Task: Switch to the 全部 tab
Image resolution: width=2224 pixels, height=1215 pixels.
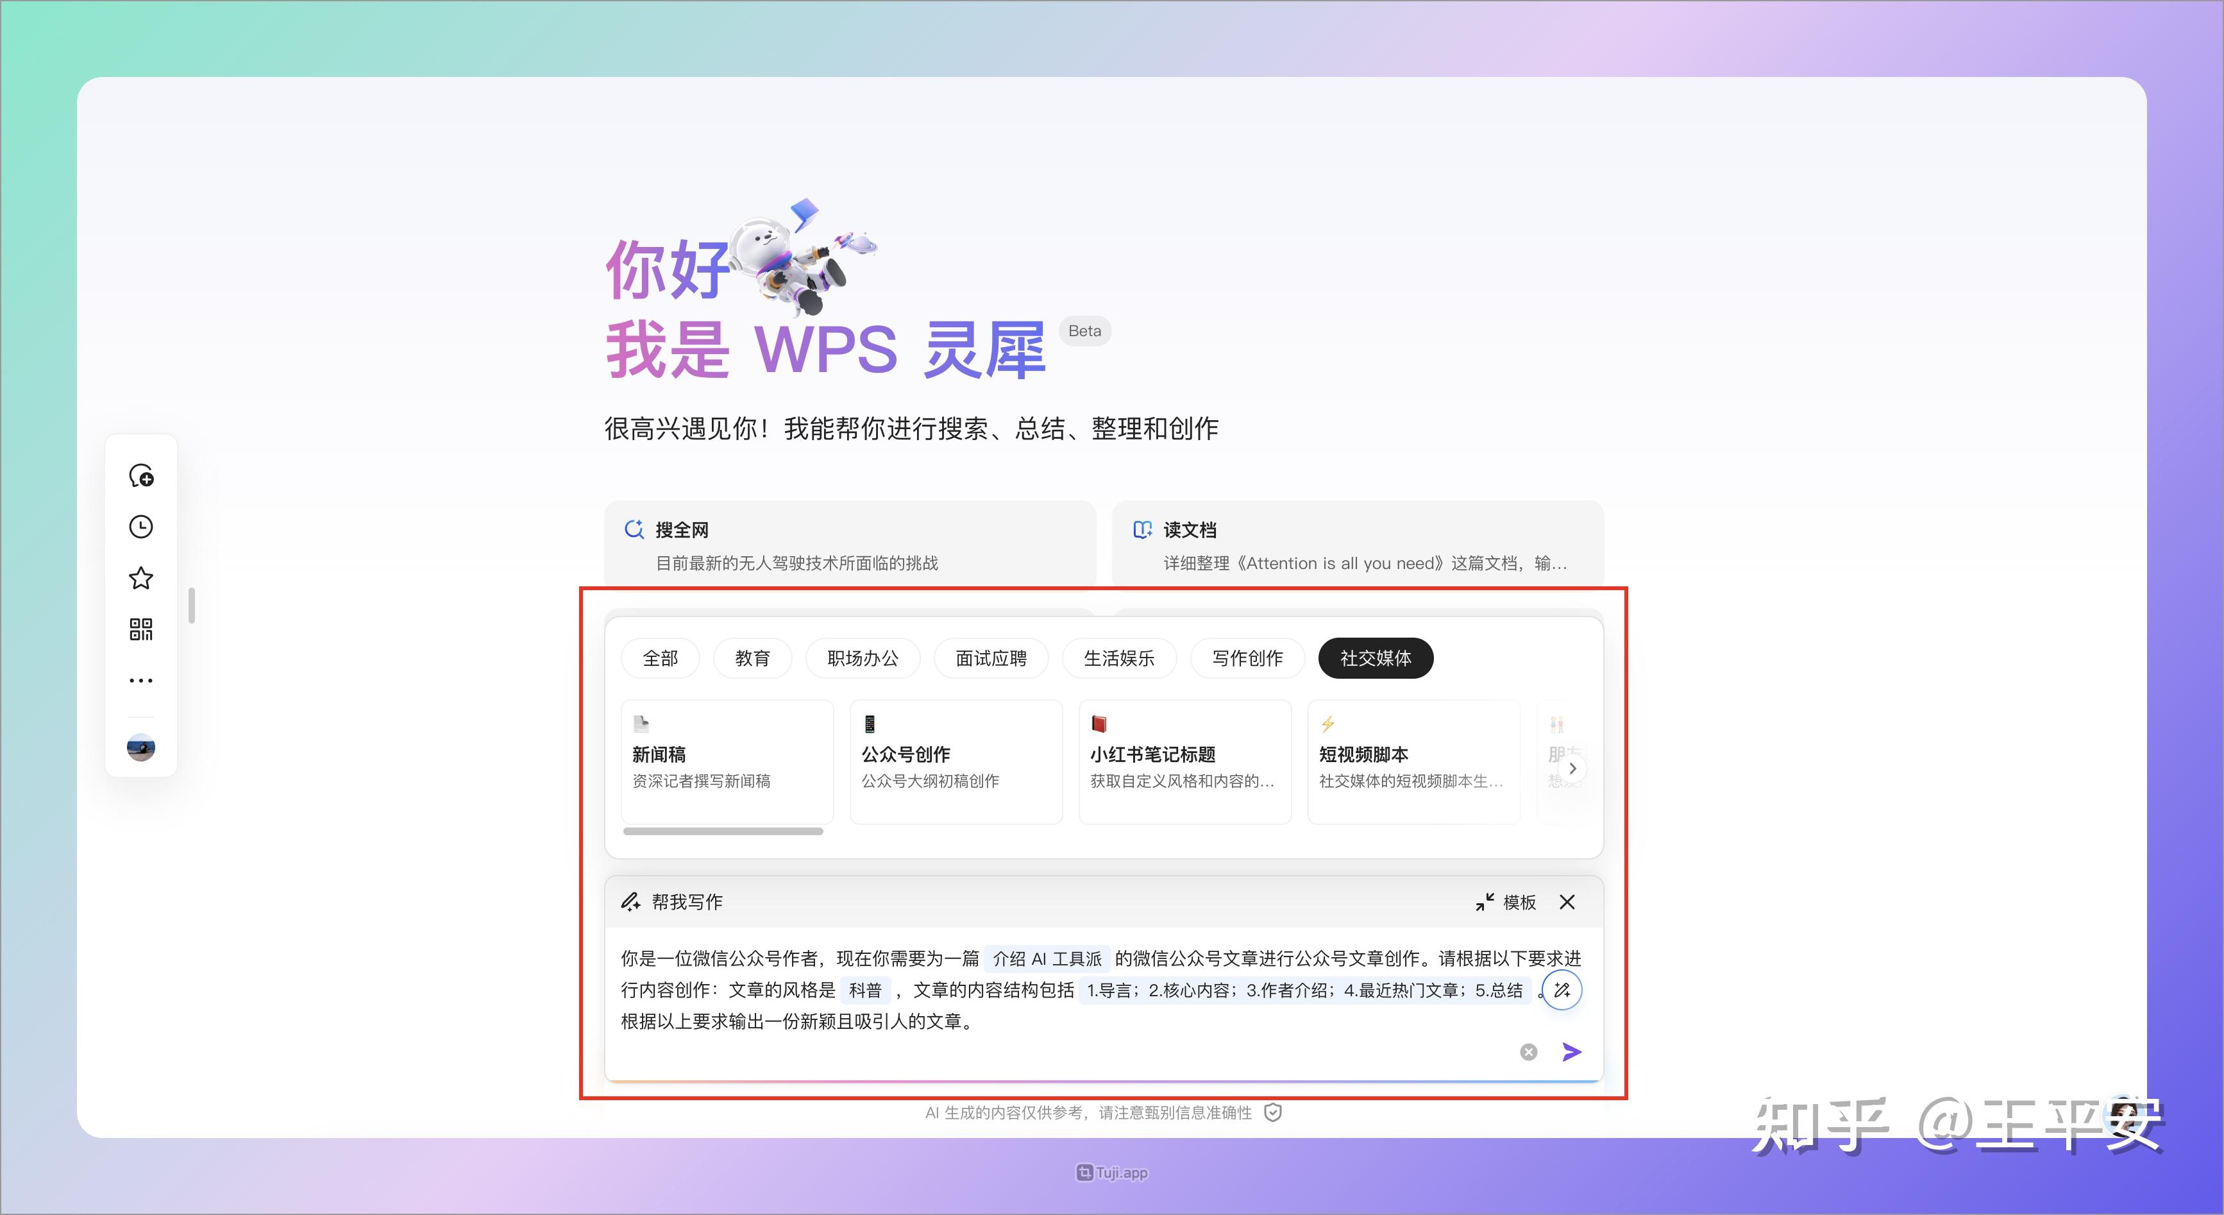Action: click(660, 658)
